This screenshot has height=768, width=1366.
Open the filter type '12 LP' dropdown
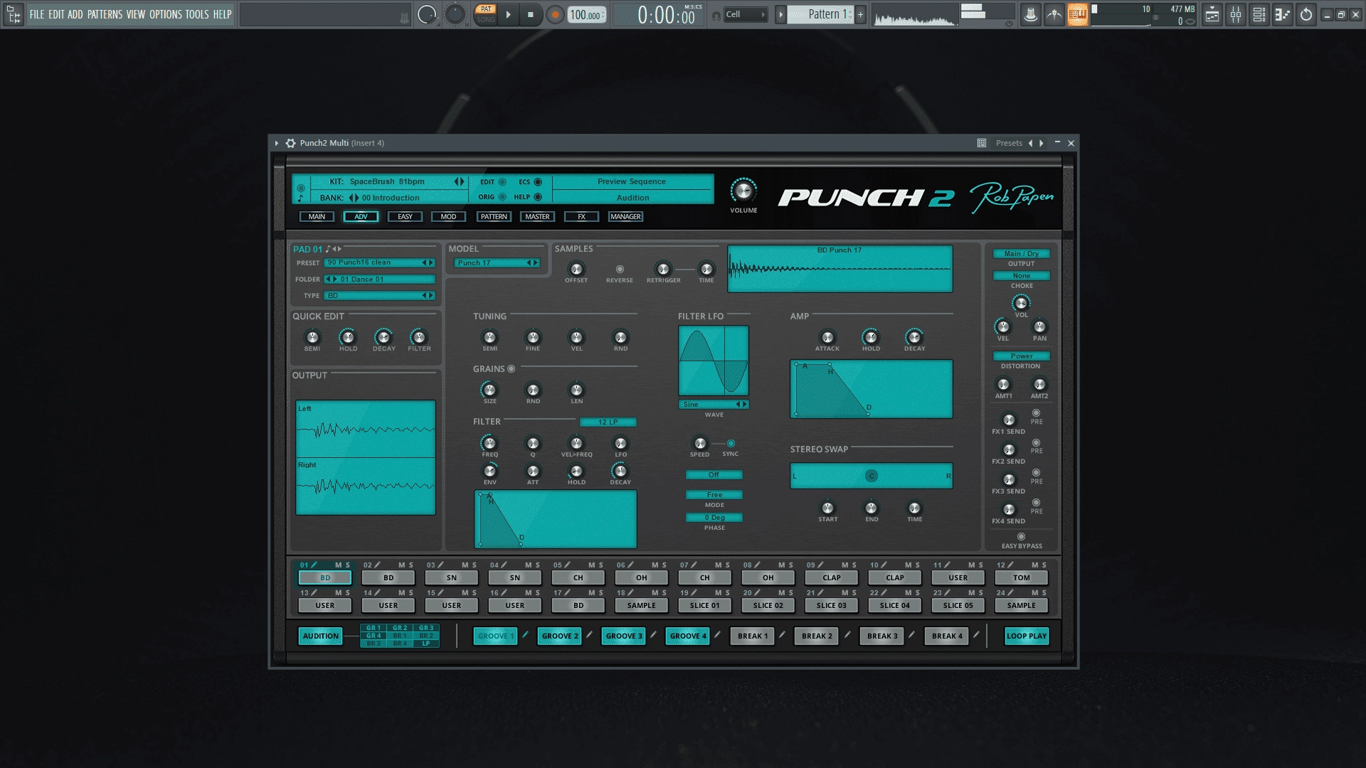[x=608, y=422]
